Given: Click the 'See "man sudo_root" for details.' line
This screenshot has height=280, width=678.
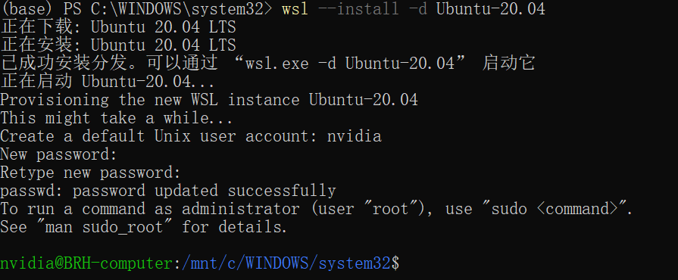Looking at the screenshot, I should pyautogui.click(x=144, y=227).
